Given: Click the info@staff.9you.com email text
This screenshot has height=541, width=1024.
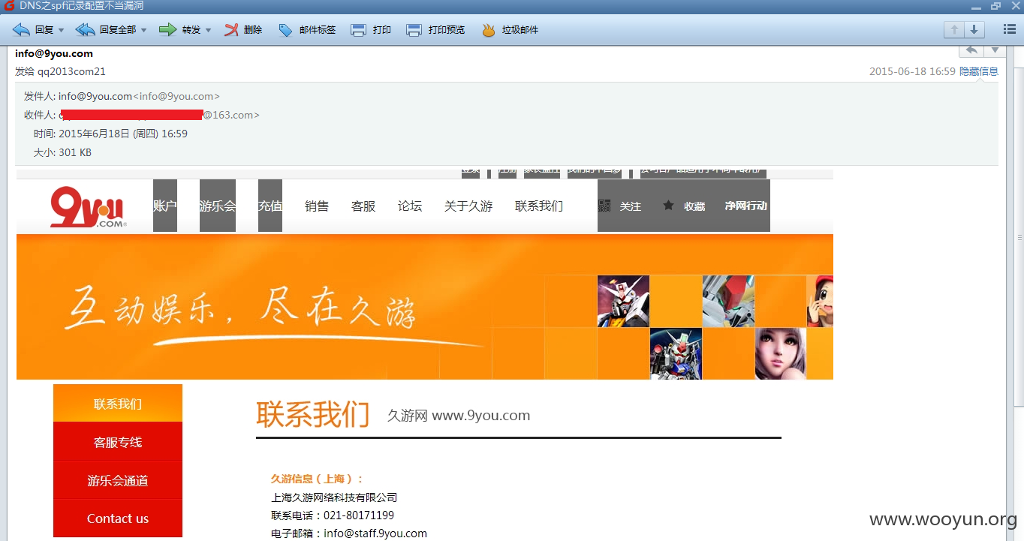Looking at the screenshot, I should pos(375,533).
